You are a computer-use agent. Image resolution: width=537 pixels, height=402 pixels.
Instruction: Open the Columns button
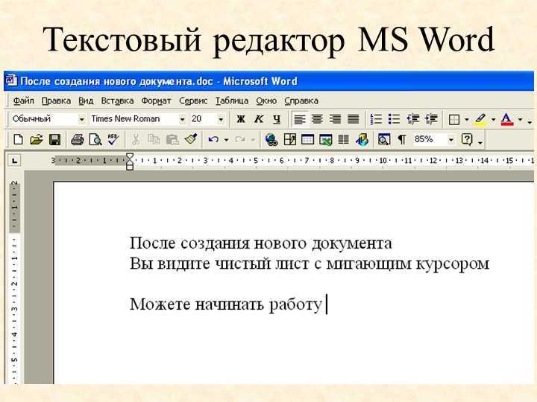pyautogui.click(x=343, y=139)
